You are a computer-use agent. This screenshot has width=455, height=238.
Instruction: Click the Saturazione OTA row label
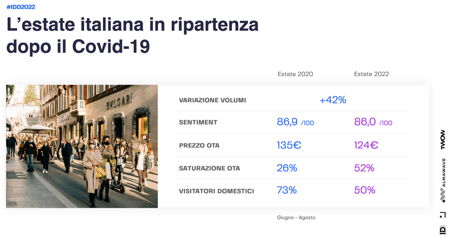[209, 168]
